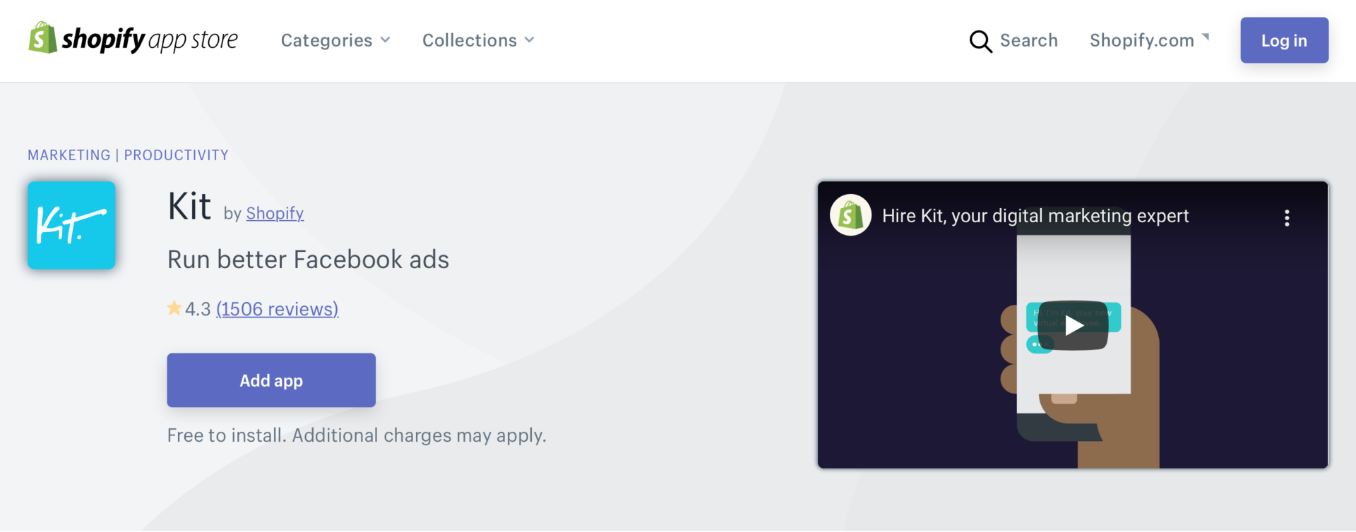This screenshot has width=1356, height=532.
Task: Click the chevron next to Collections
Action: tap(530, 40)
